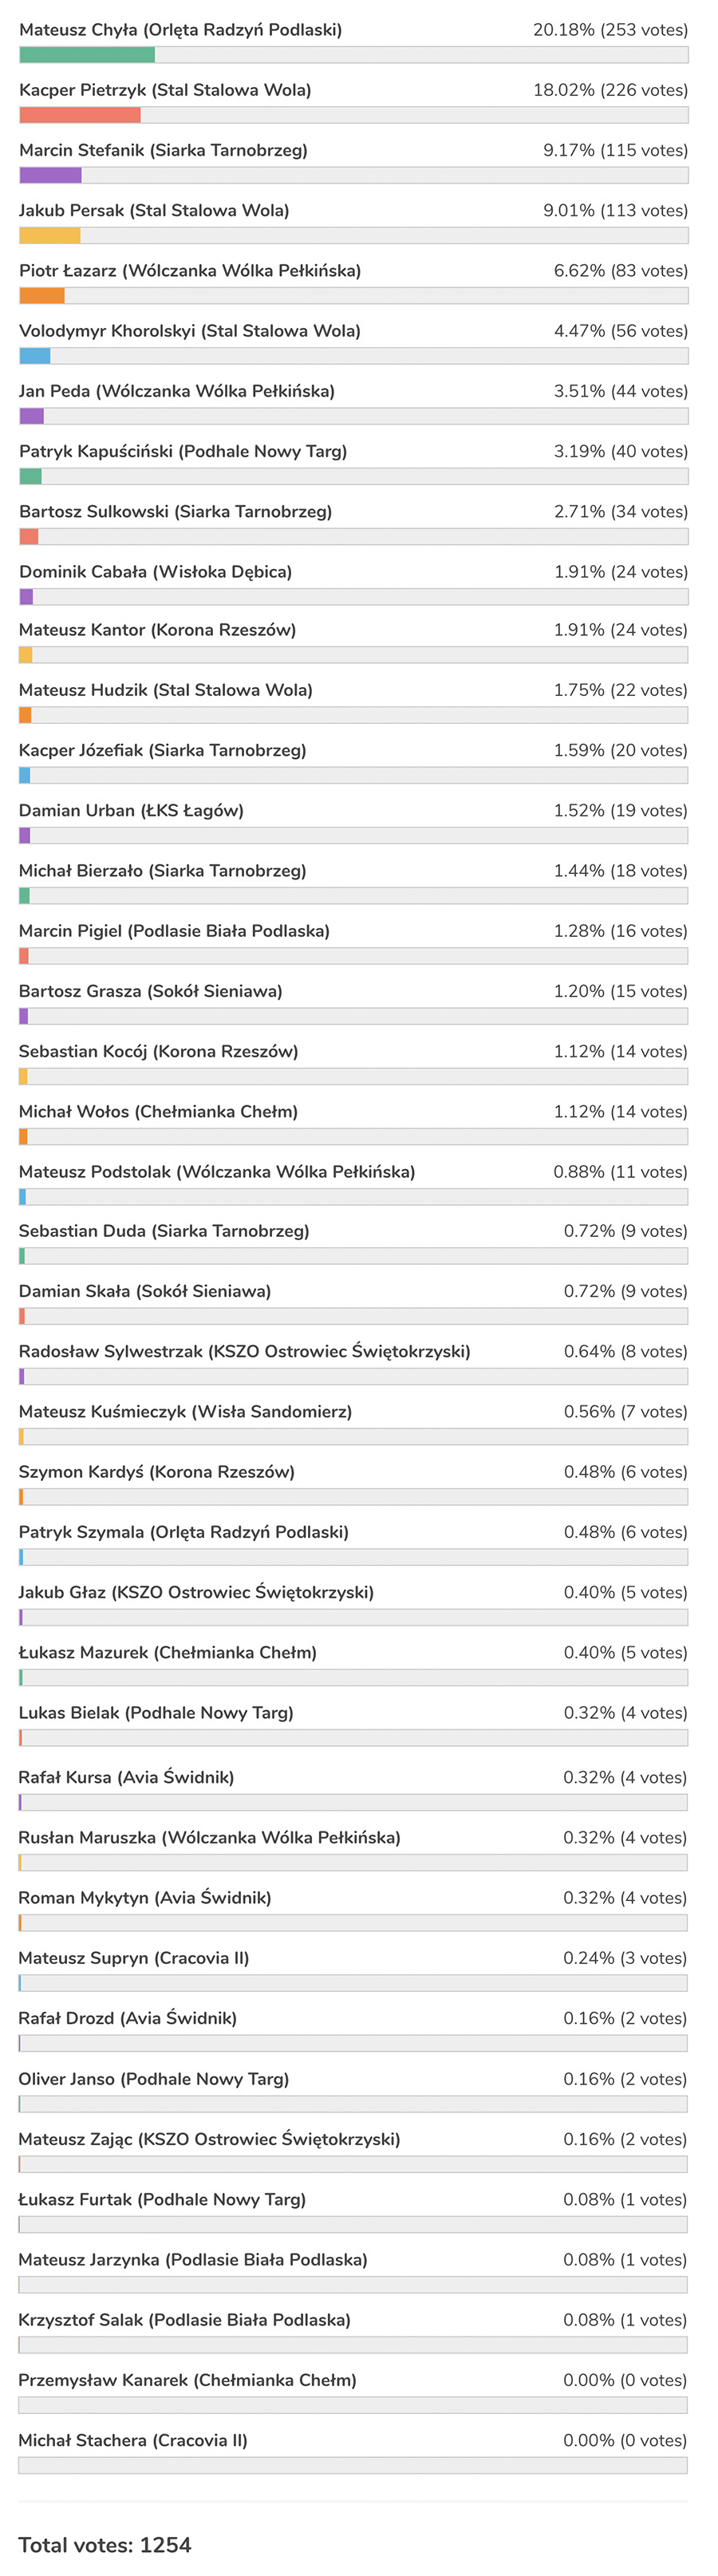Click the Total votes: 1254 text
Screen dimensions: 718x2576
coord(105,2544)
